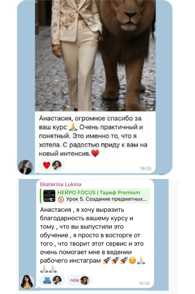
Task: Open the first message sender's profile avatar
Action: pos(25,167)
